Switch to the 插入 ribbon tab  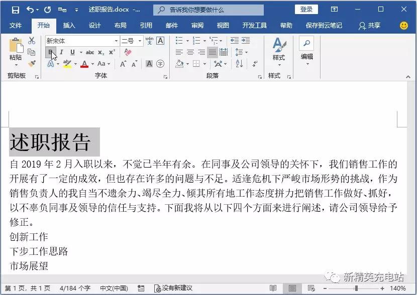(69, 25)
